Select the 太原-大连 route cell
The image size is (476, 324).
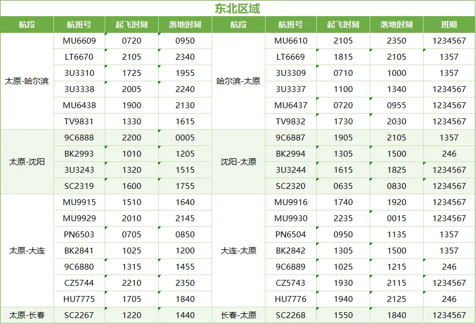point(27,251)
